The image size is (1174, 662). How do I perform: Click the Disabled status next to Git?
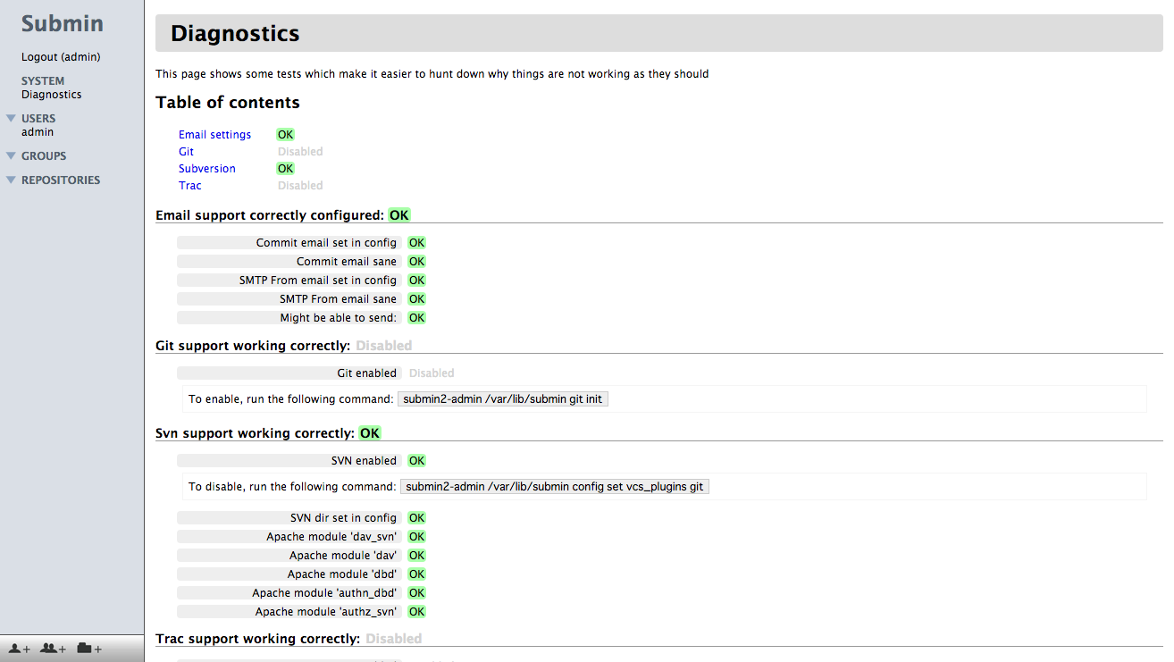click(x=299, y=151)
